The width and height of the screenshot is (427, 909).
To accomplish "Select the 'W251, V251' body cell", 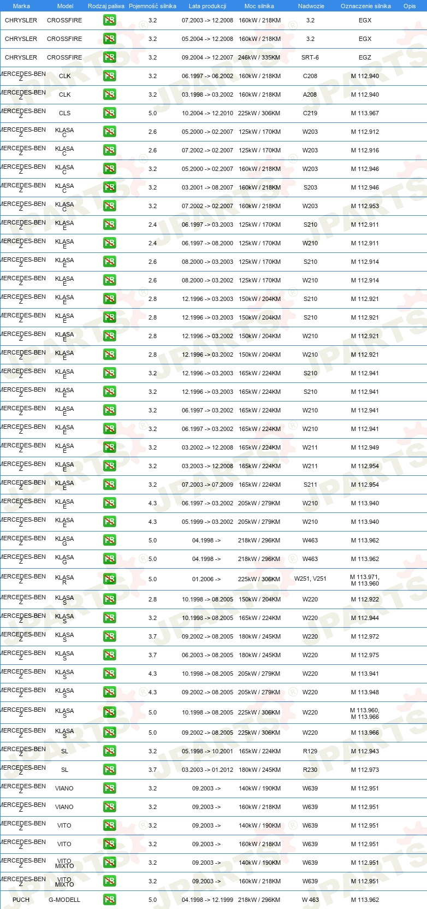I will pos(310,579).
